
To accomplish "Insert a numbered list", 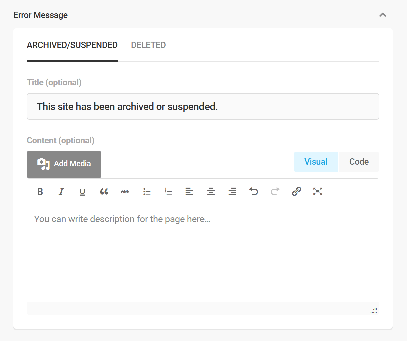I will tap(168, 191).
